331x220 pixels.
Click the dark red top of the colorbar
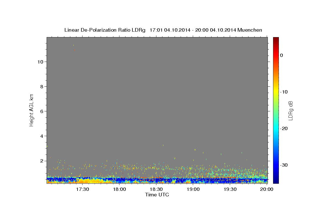[x=276, y=39]
